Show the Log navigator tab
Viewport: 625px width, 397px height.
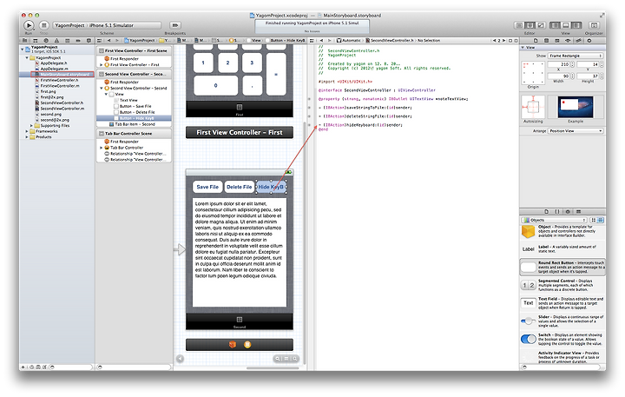point(89,40)
